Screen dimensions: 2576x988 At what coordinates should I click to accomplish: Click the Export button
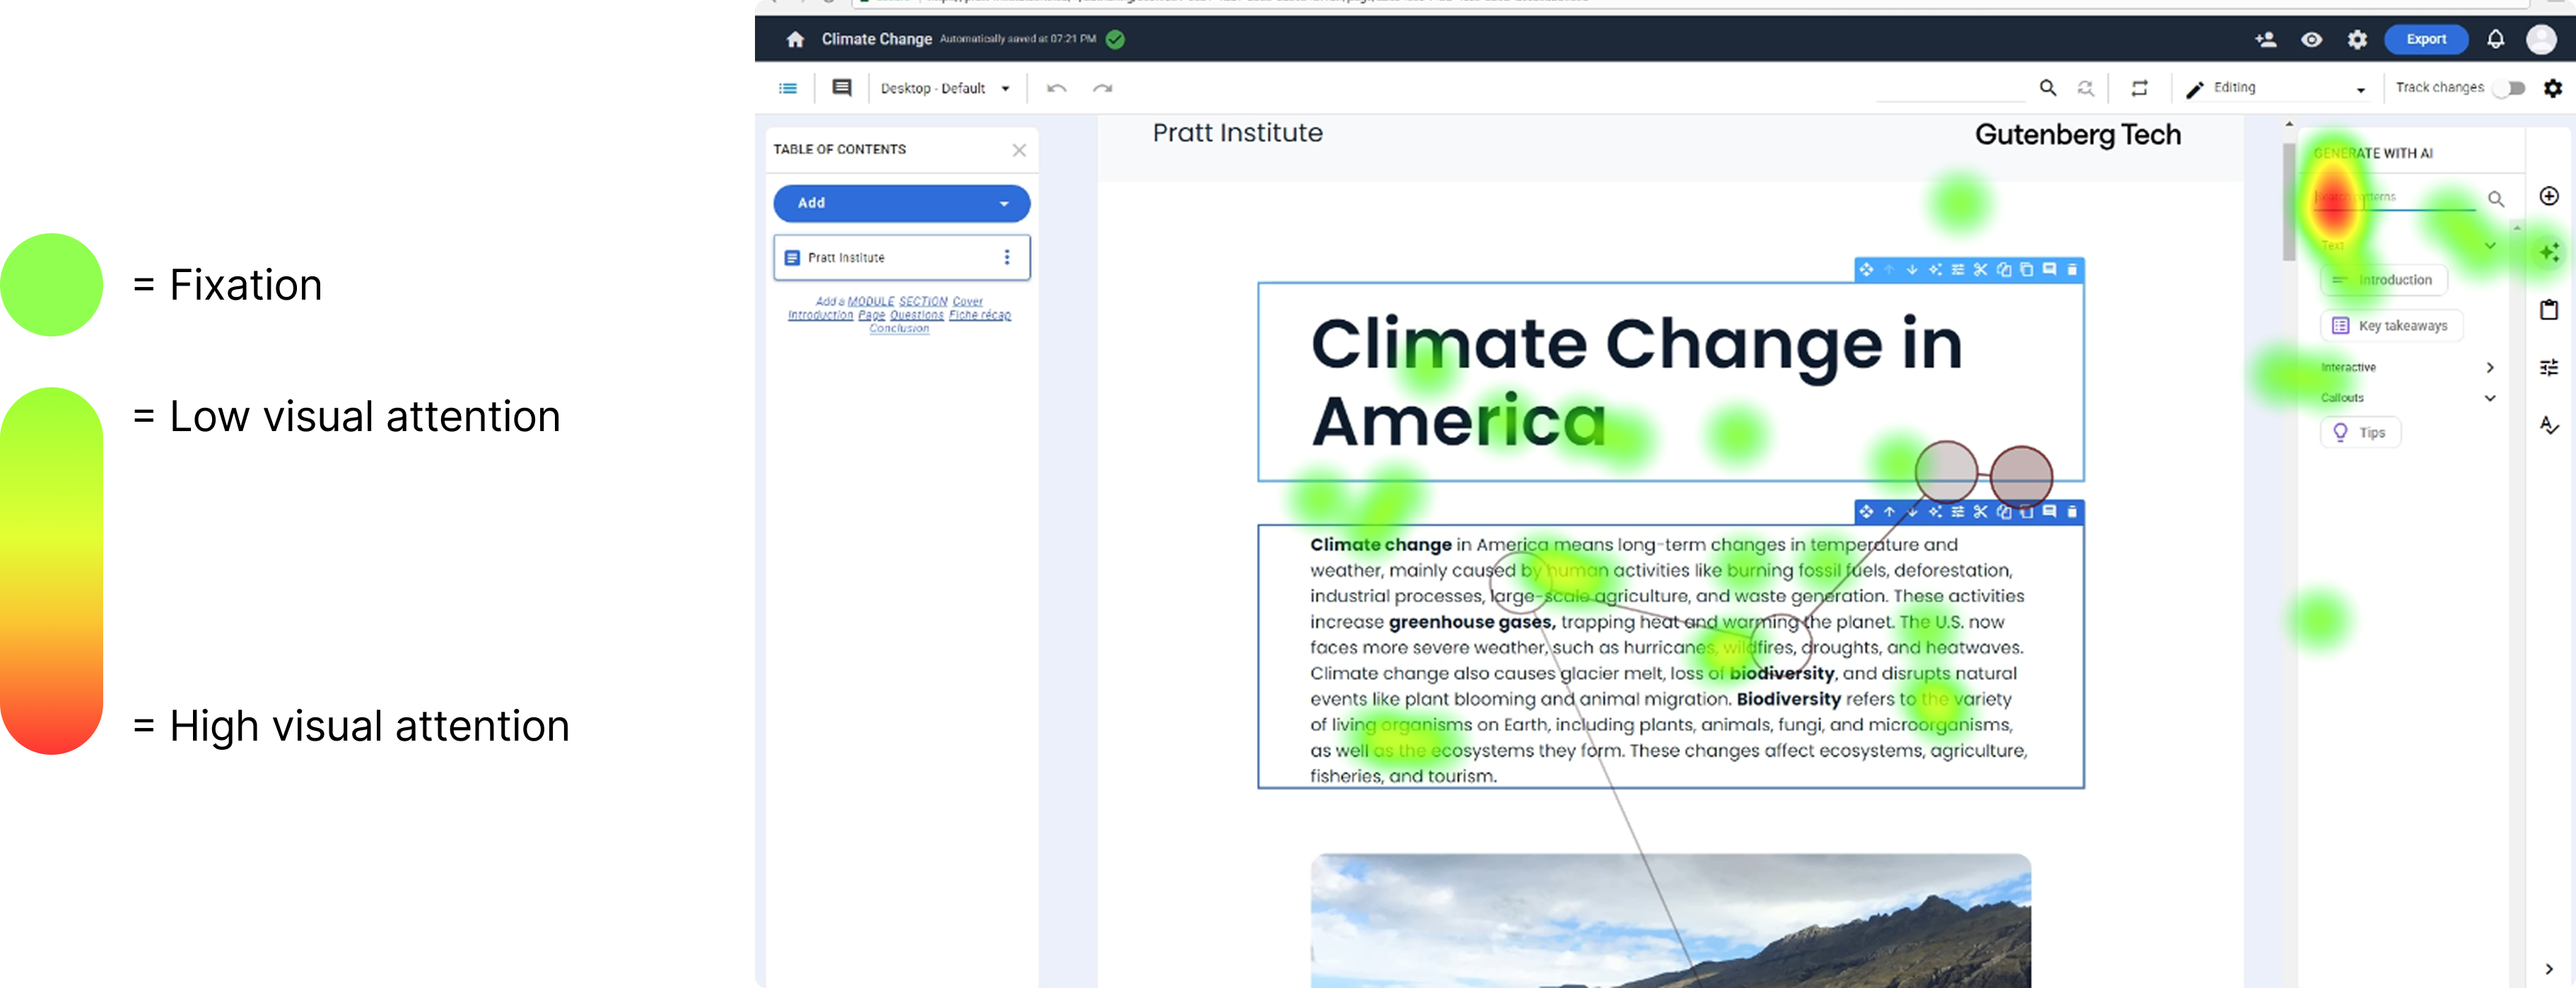pos(2425,39)
